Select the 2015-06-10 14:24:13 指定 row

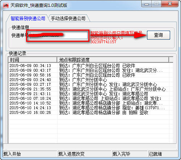point(90,108)
